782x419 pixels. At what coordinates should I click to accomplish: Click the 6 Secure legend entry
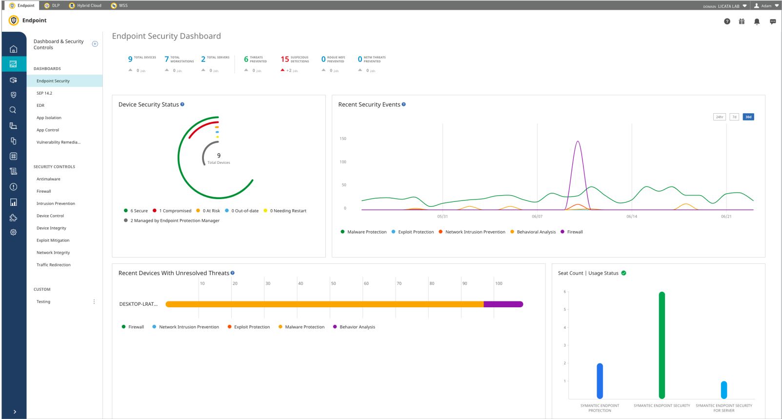coord(136,211)
